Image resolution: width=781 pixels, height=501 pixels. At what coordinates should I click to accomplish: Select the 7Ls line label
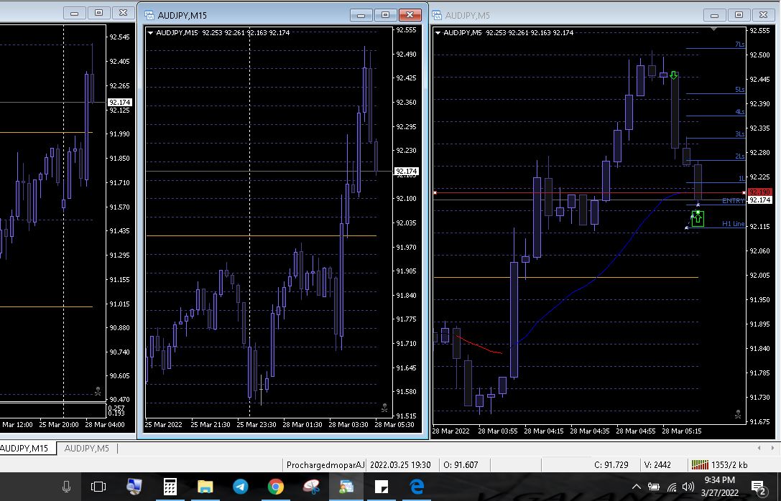[x=739, y=45]
